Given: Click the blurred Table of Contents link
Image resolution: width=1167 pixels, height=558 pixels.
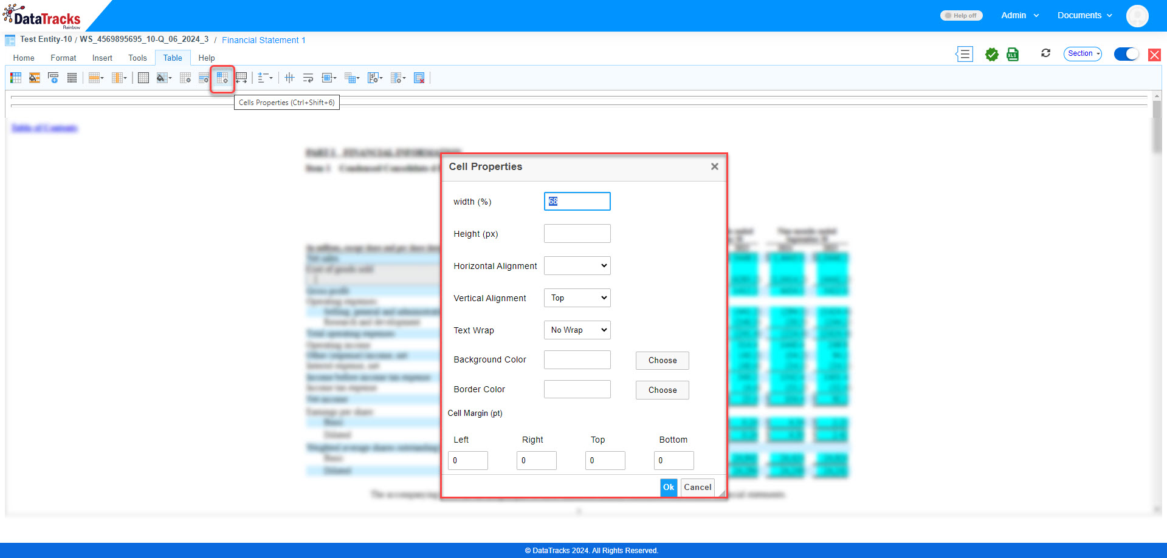Looking at the screenshot, I should pyautogui.click(x=44, y=128).
